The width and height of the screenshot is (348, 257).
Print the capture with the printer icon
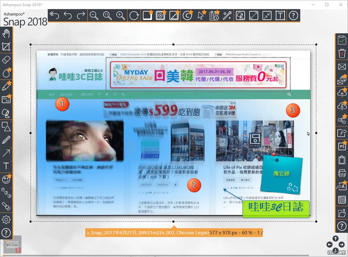click(342, 173)
